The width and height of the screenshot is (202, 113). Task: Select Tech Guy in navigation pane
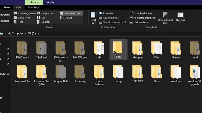5,74
